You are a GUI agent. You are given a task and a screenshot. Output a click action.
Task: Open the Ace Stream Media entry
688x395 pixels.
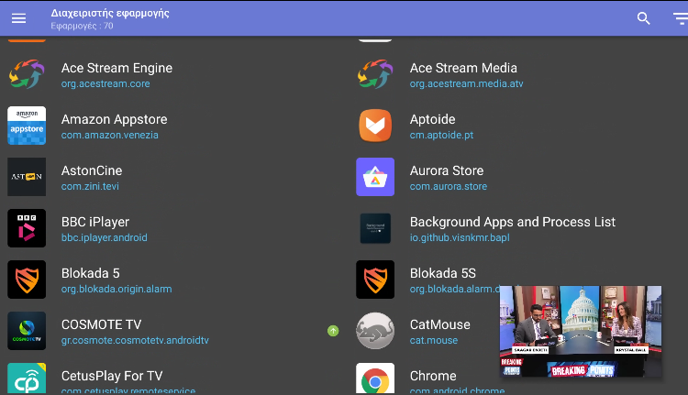[x=463, y=68]
